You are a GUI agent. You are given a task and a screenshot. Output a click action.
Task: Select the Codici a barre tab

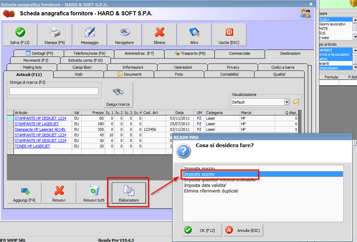click(x=283, y=67)
